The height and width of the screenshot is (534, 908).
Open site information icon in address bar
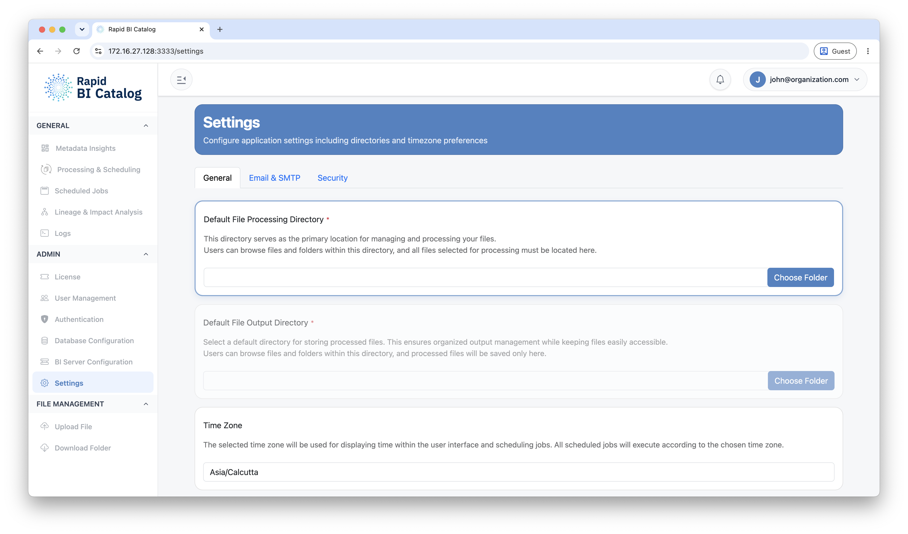click(98, 51)
